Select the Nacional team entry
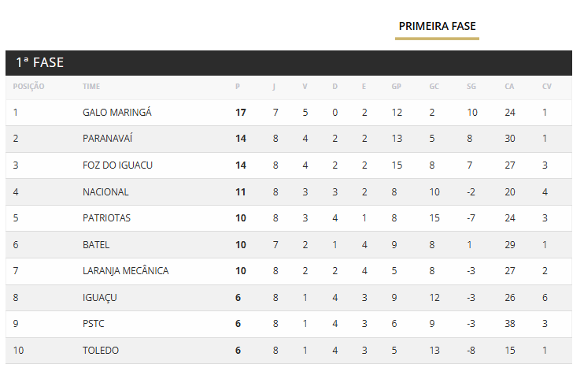Screen dimensions: 584x379 click(x=105, y=191)
